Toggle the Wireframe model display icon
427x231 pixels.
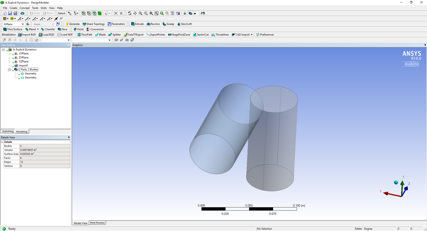tap(190, 13)
